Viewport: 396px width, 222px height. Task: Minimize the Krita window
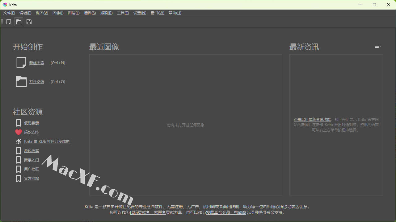[360, 5]
